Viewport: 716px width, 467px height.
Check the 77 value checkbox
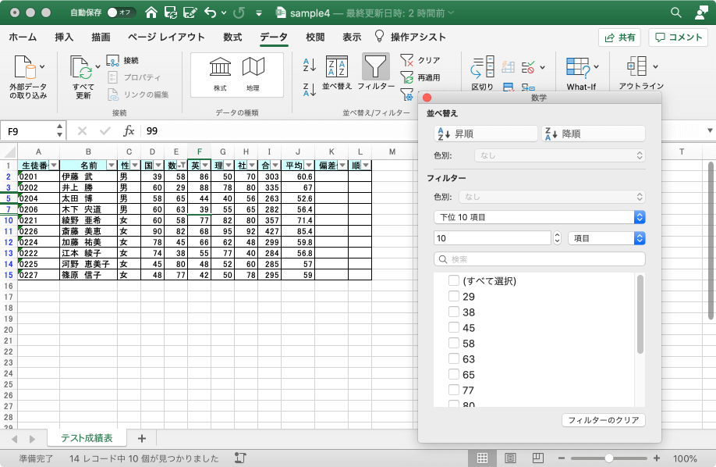453,390
